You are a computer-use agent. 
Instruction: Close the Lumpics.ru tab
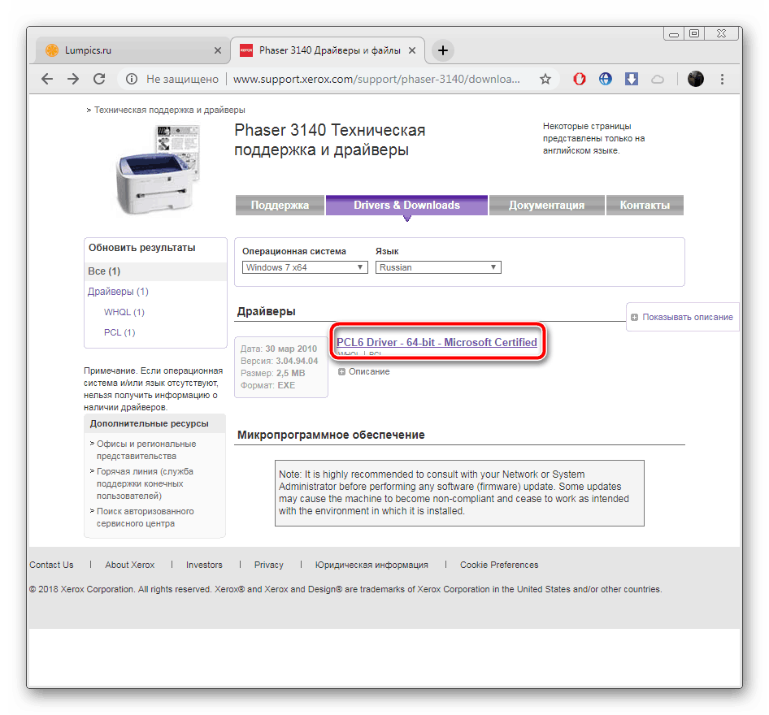click(217, 50)
